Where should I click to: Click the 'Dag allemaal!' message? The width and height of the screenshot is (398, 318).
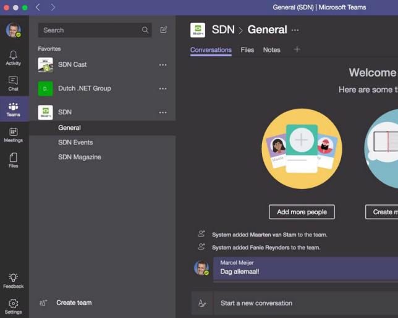240,272
